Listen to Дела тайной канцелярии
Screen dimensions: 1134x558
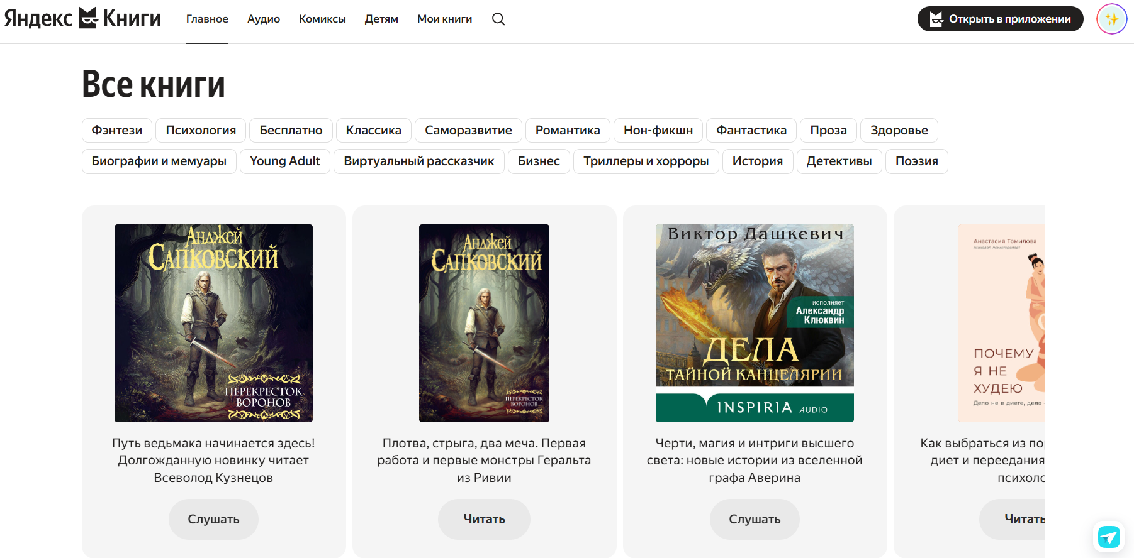point(755,519)
